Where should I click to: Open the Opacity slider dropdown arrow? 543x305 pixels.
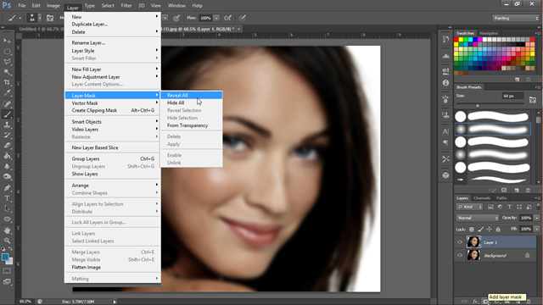click(x=537, y=218)
